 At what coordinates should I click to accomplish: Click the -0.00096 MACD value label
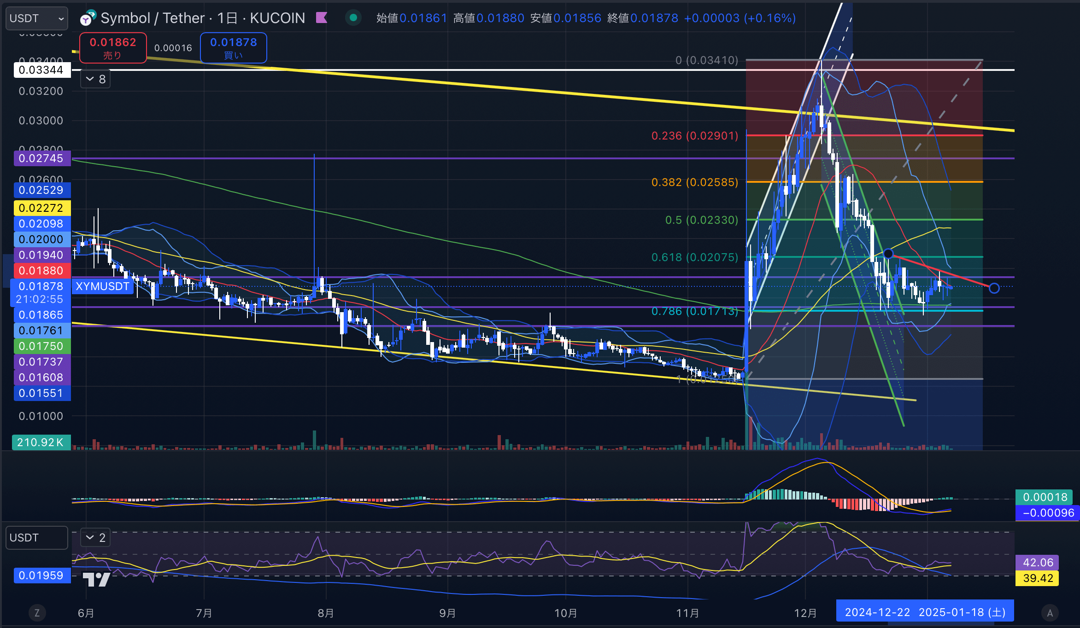[1047, 513]
